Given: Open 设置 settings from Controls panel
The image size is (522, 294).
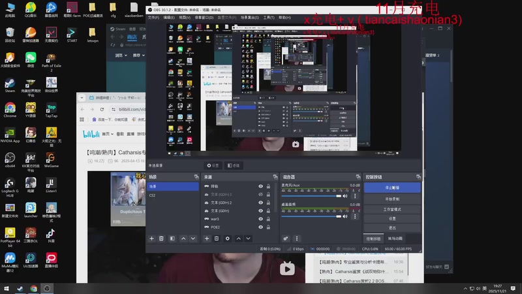Looking at the screenshot, I should tap(392, 219).
